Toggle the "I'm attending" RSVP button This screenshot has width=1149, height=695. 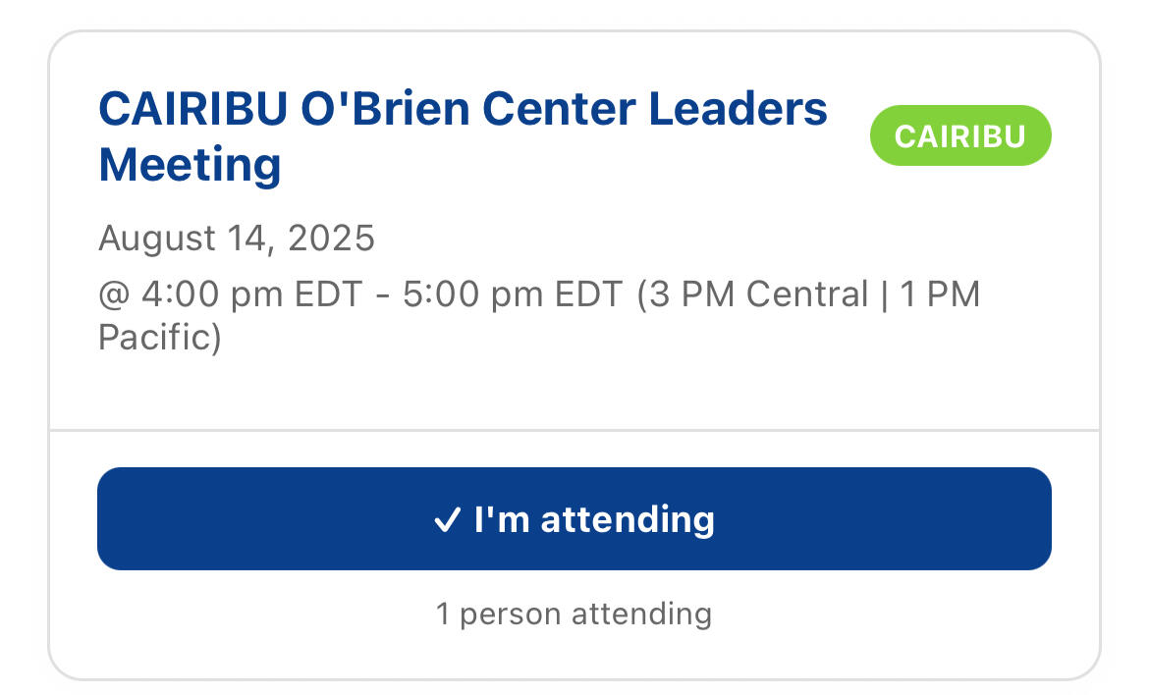[x=574, y=518]
